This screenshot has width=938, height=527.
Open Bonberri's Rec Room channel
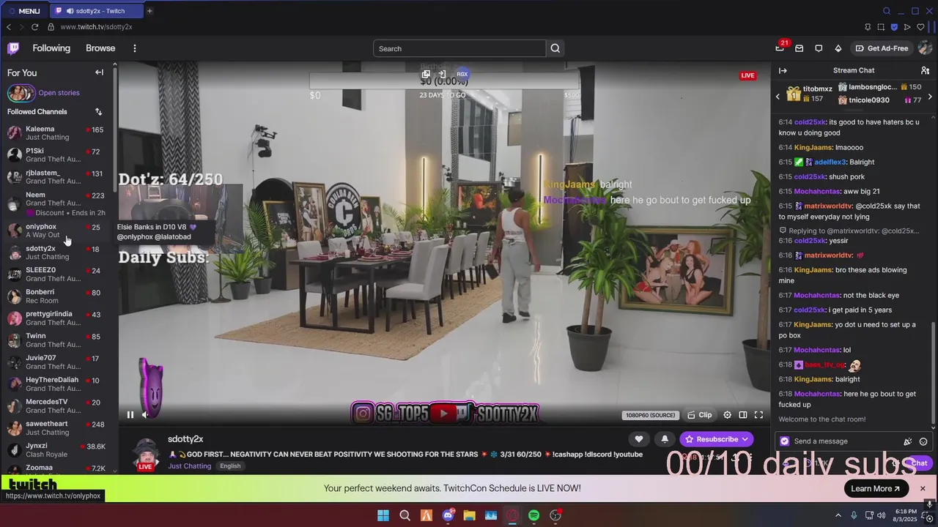pos(57,296)
